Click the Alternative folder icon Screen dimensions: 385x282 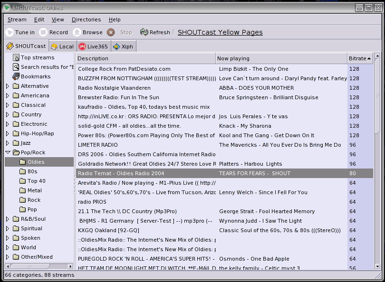point(16,86)
